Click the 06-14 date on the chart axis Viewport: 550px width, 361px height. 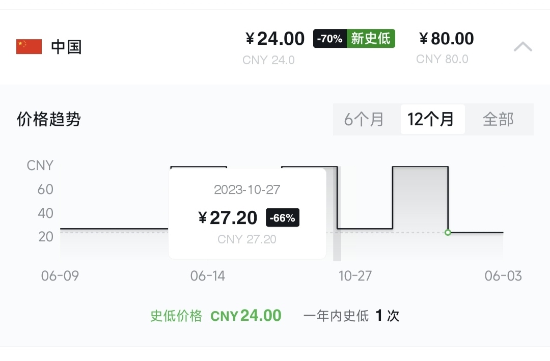click(x=208, y=276)
